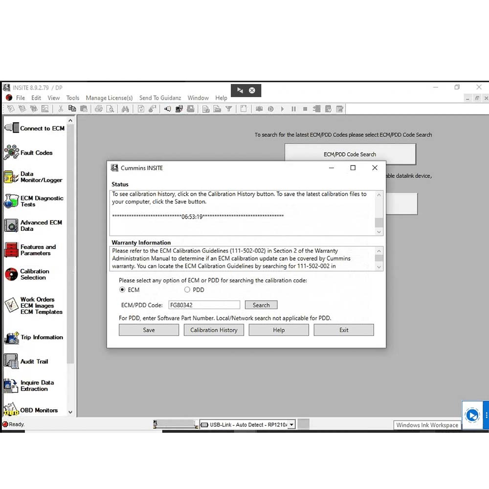Click the filter funnel toolbar icon
This screenshot has width=489, height=489.
(229, 109)
